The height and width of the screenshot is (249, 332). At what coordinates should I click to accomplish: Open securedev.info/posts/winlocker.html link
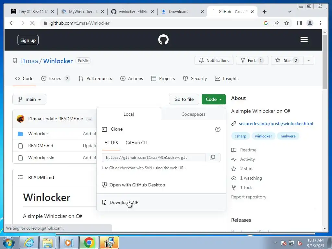coord(276,124)
